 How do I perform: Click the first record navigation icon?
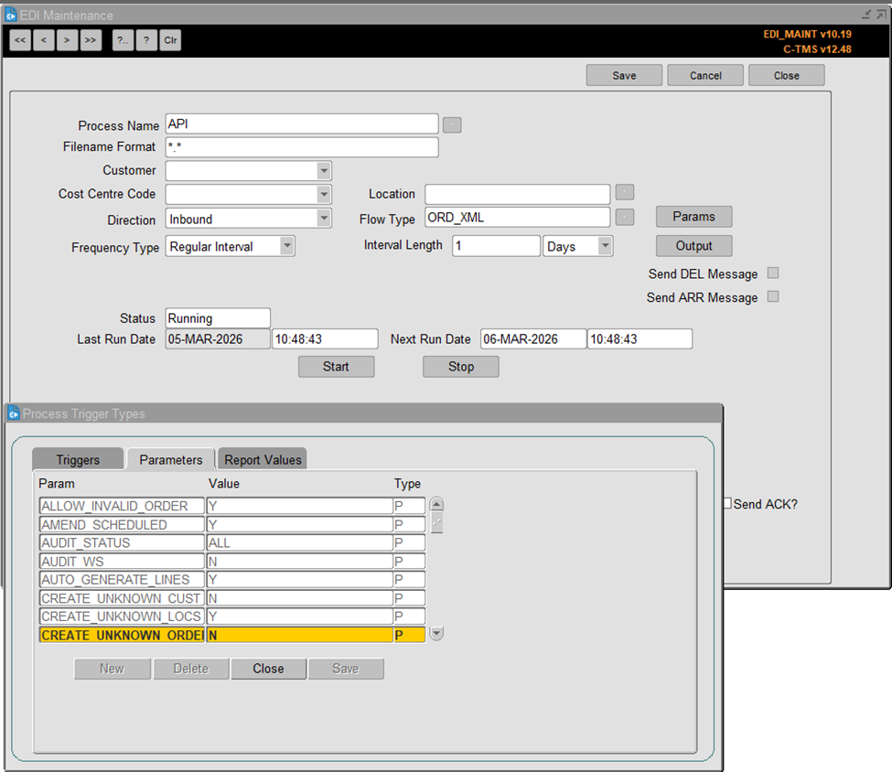19,39
